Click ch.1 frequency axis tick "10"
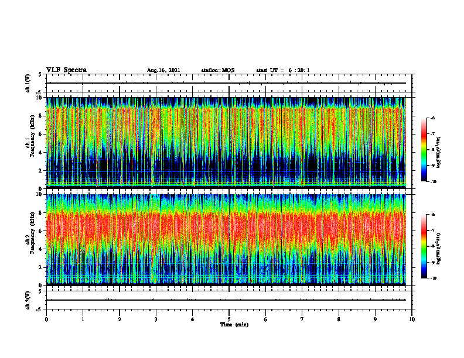This screenshot has width=464, height=358. click(39, 98)
